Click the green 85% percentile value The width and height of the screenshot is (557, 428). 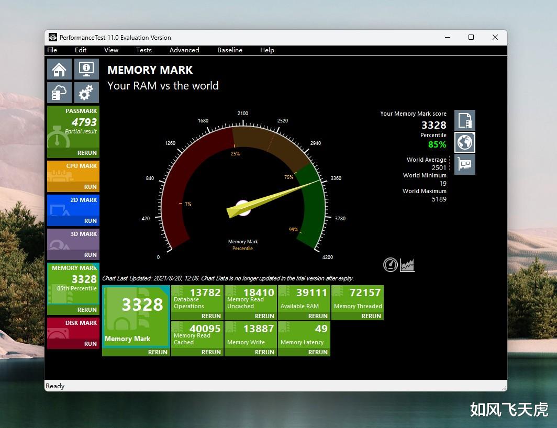tap(437, 144)
